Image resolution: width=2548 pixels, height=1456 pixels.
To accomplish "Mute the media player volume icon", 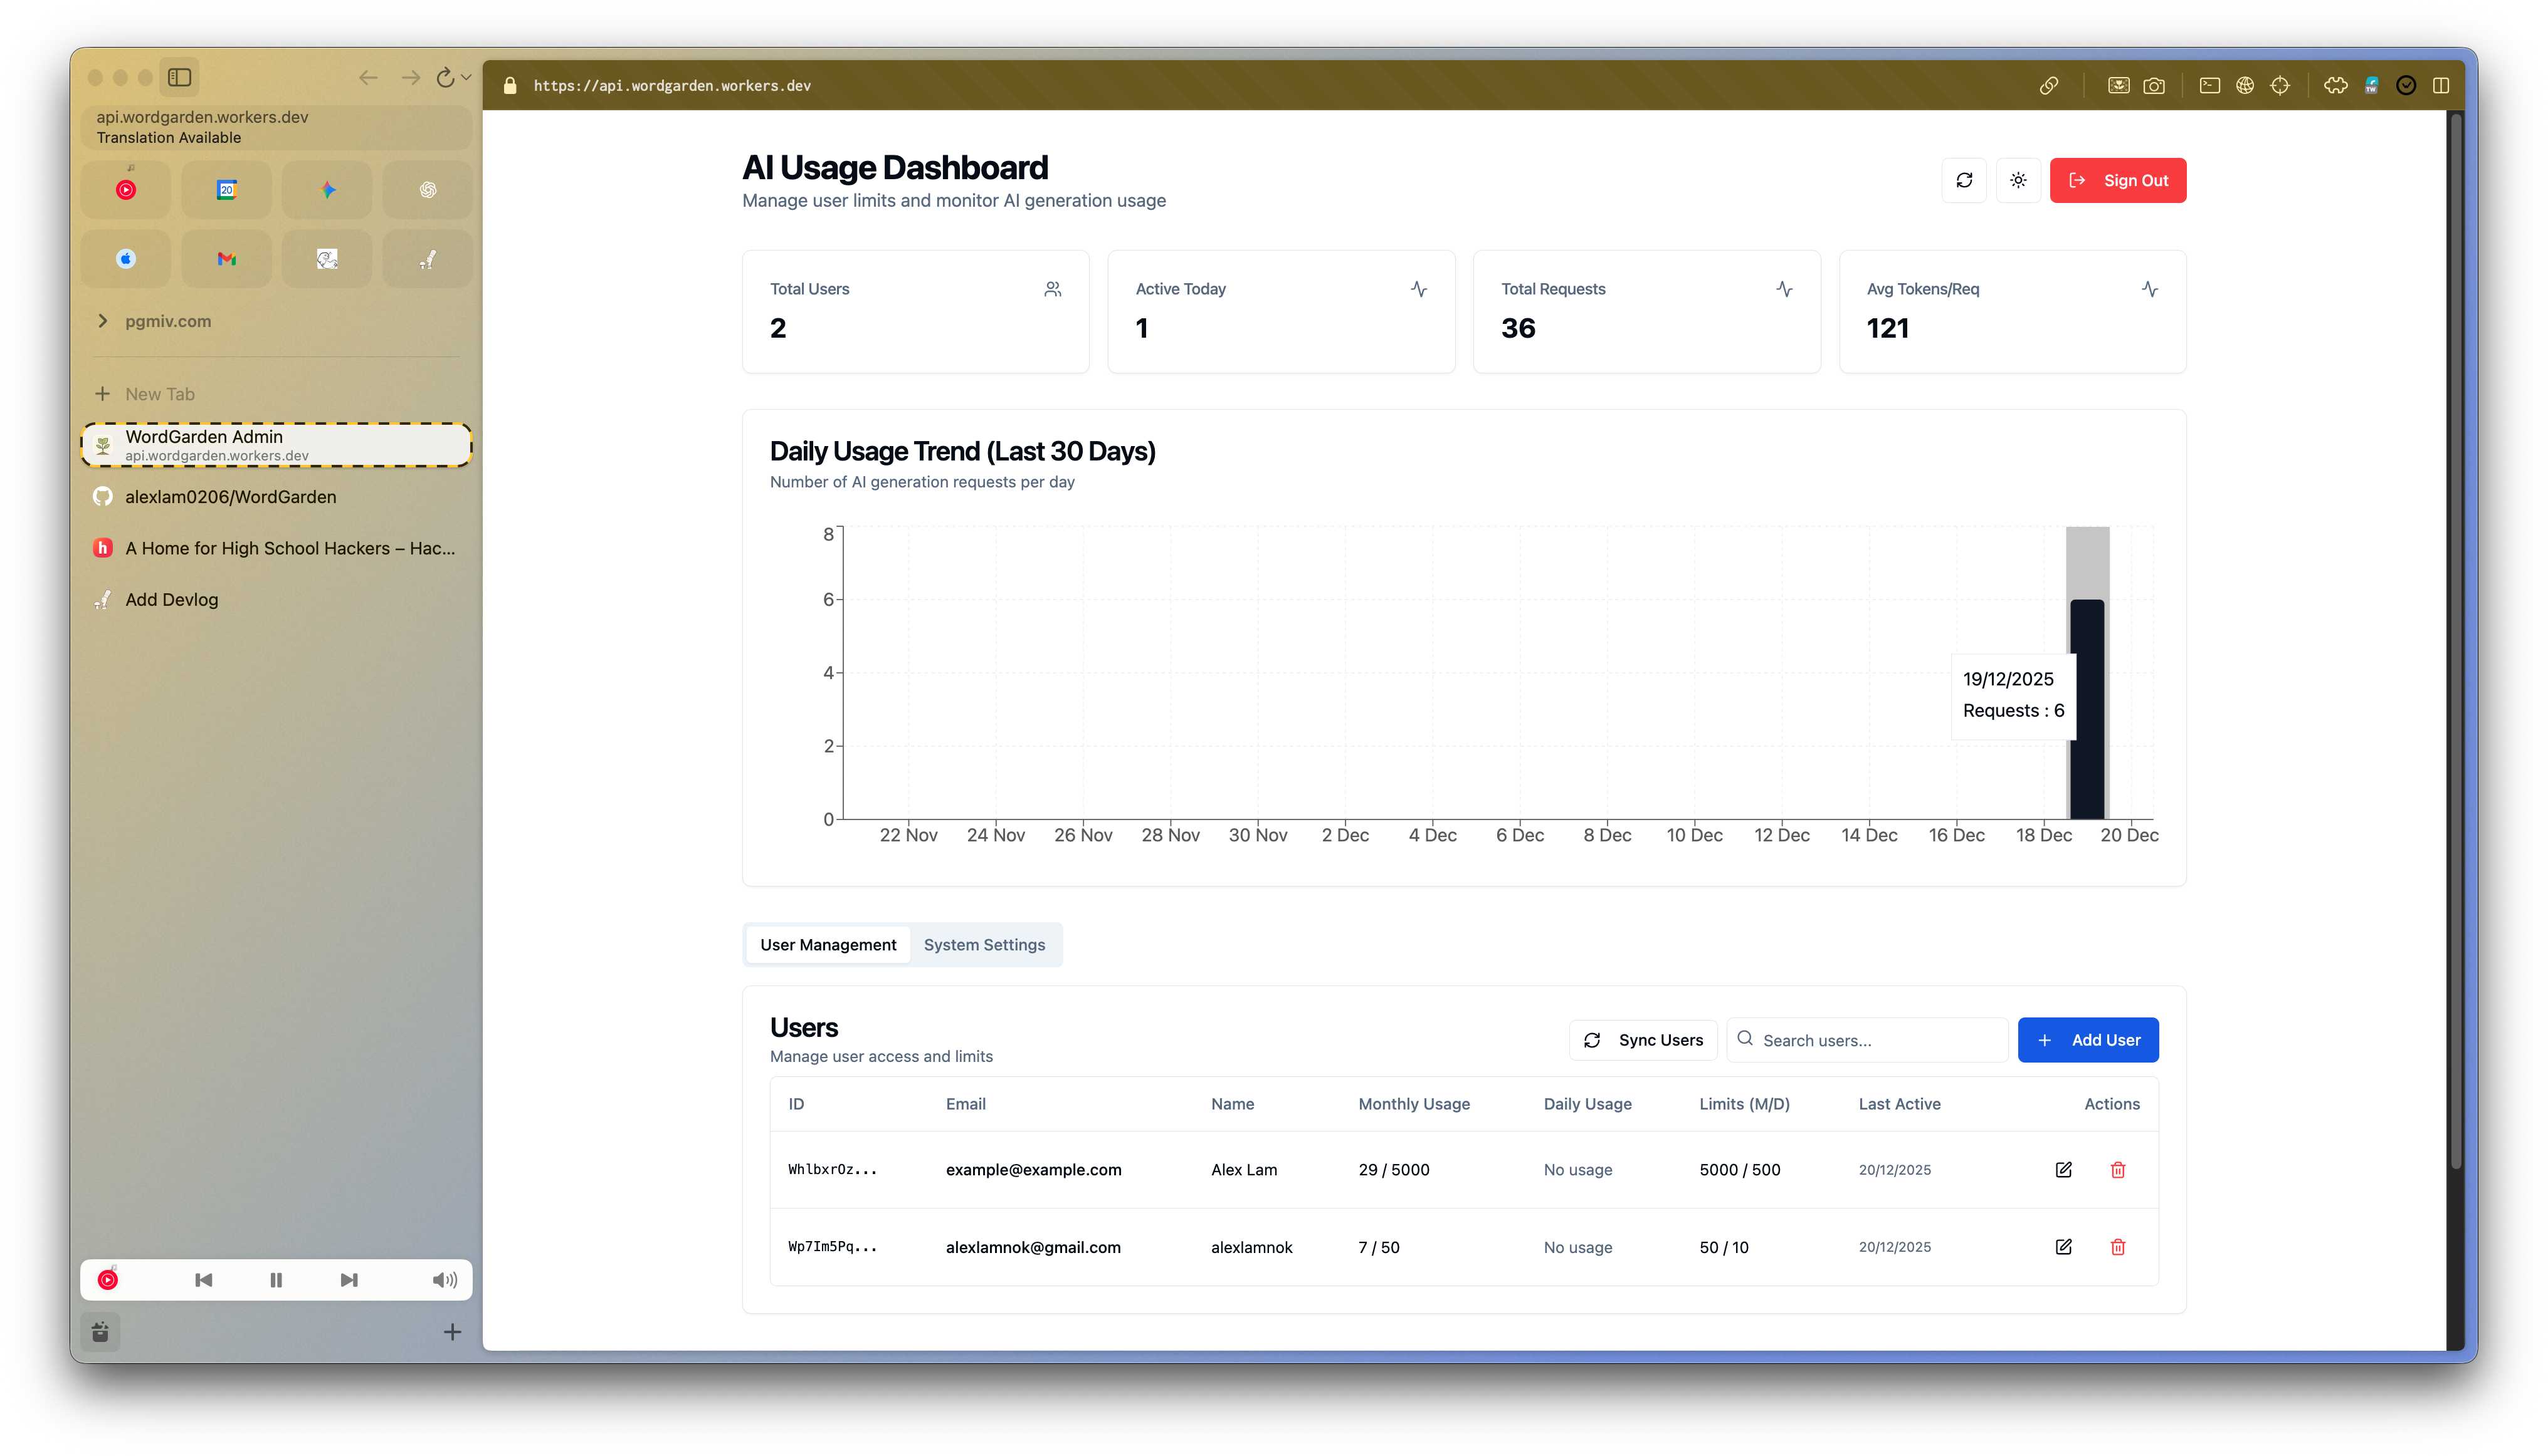I will tap(445, 1280).
